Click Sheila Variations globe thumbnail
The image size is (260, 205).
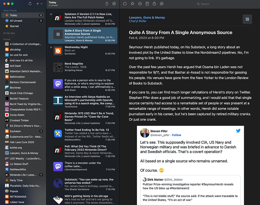[x=58, y=183]
